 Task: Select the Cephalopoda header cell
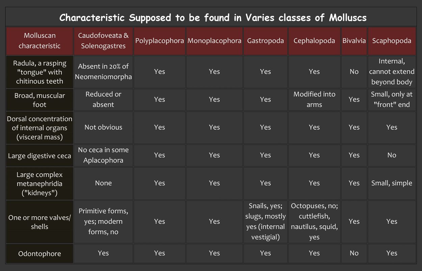pos(314,41)
